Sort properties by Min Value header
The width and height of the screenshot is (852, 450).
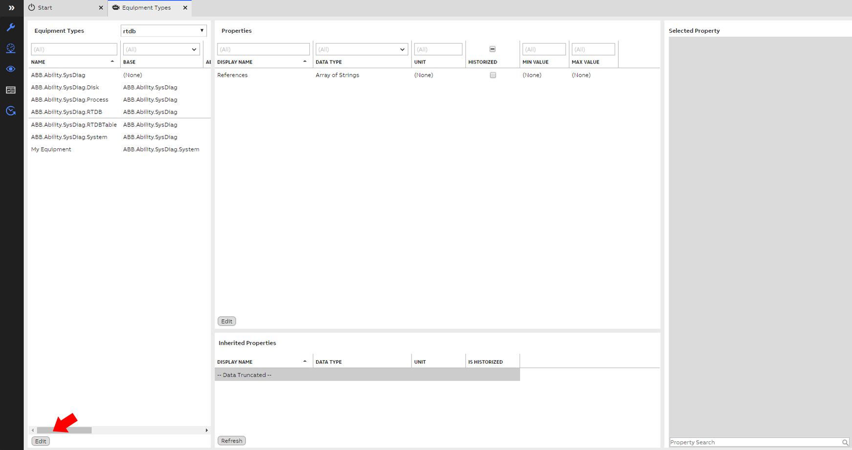pyautogui.click(x=535, y=62)
